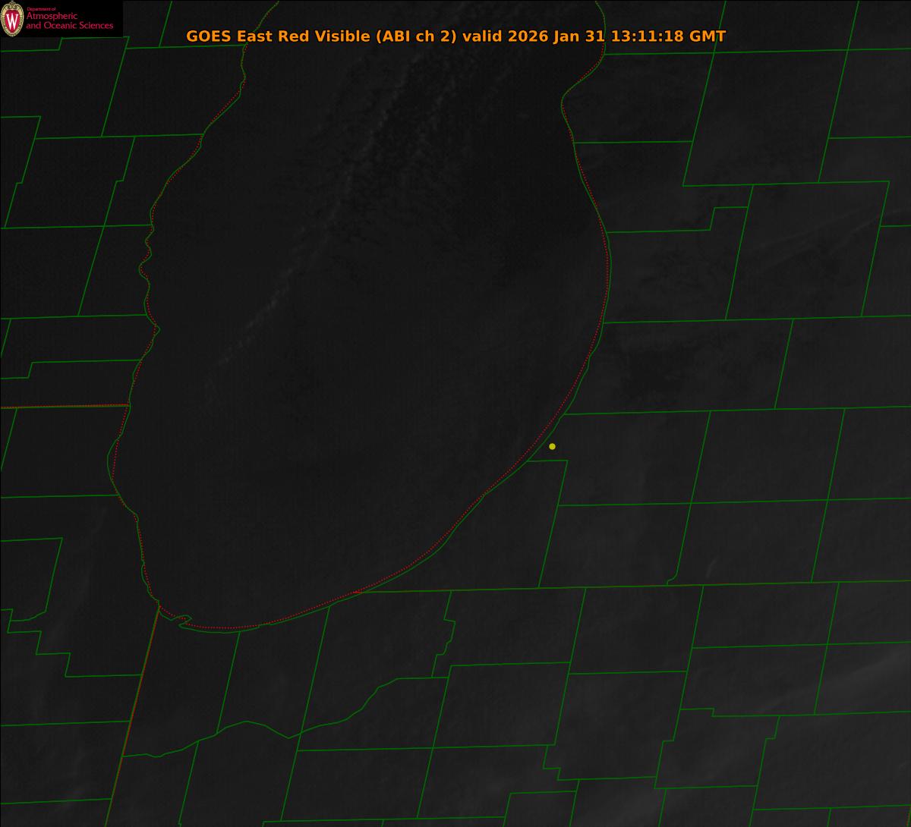Click the red UW crest logo

pos(12,20)
